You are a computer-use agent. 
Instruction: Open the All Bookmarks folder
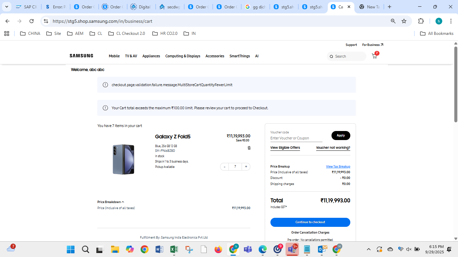437,34
